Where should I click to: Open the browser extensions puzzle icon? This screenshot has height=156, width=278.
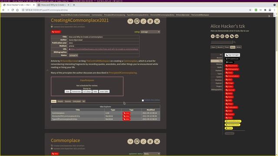tap(265, 10)
